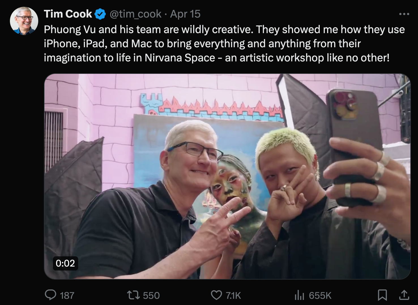Like the tweet with the heart icon

point(217,295)
